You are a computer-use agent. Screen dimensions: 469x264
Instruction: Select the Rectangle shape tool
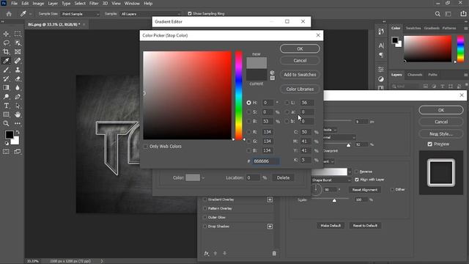coord(6,114)
